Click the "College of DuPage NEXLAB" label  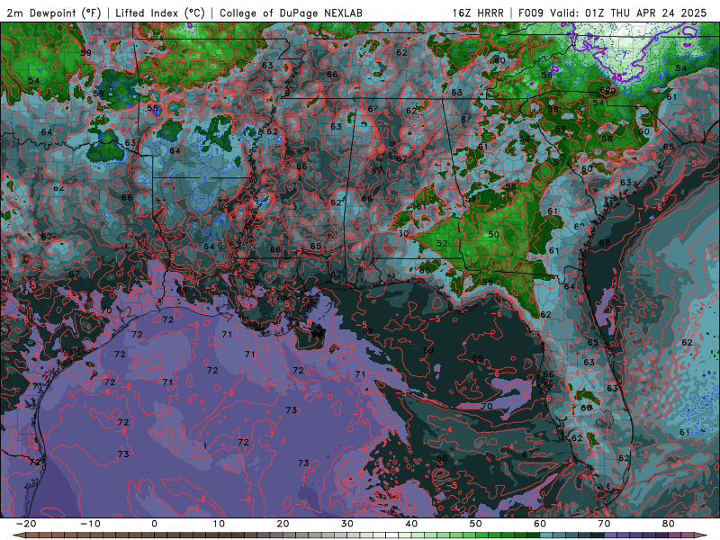point(291,13)
